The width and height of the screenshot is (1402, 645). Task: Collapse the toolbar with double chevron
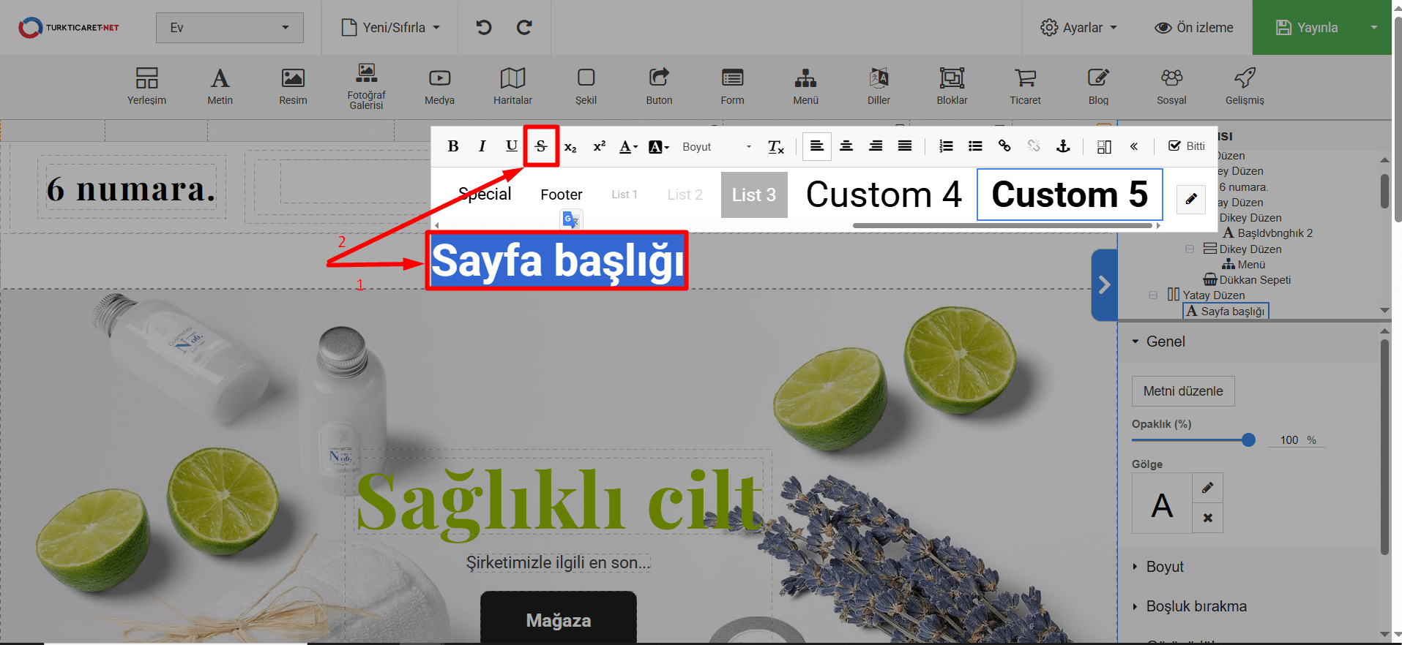coord(1133,146)
